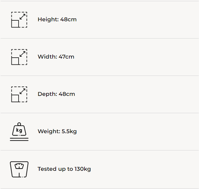The height and width of the screenshot is (189, 199).
Task: Click the diagonal arrow in Depth icon
Action: tap(22, 91)
